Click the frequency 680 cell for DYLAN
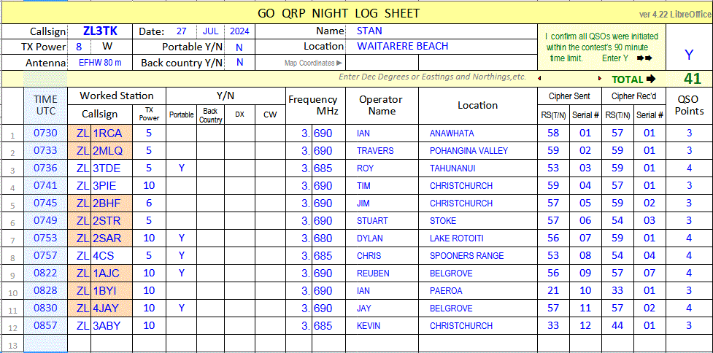This screenshot has height=353, width=713. [328, 238]
